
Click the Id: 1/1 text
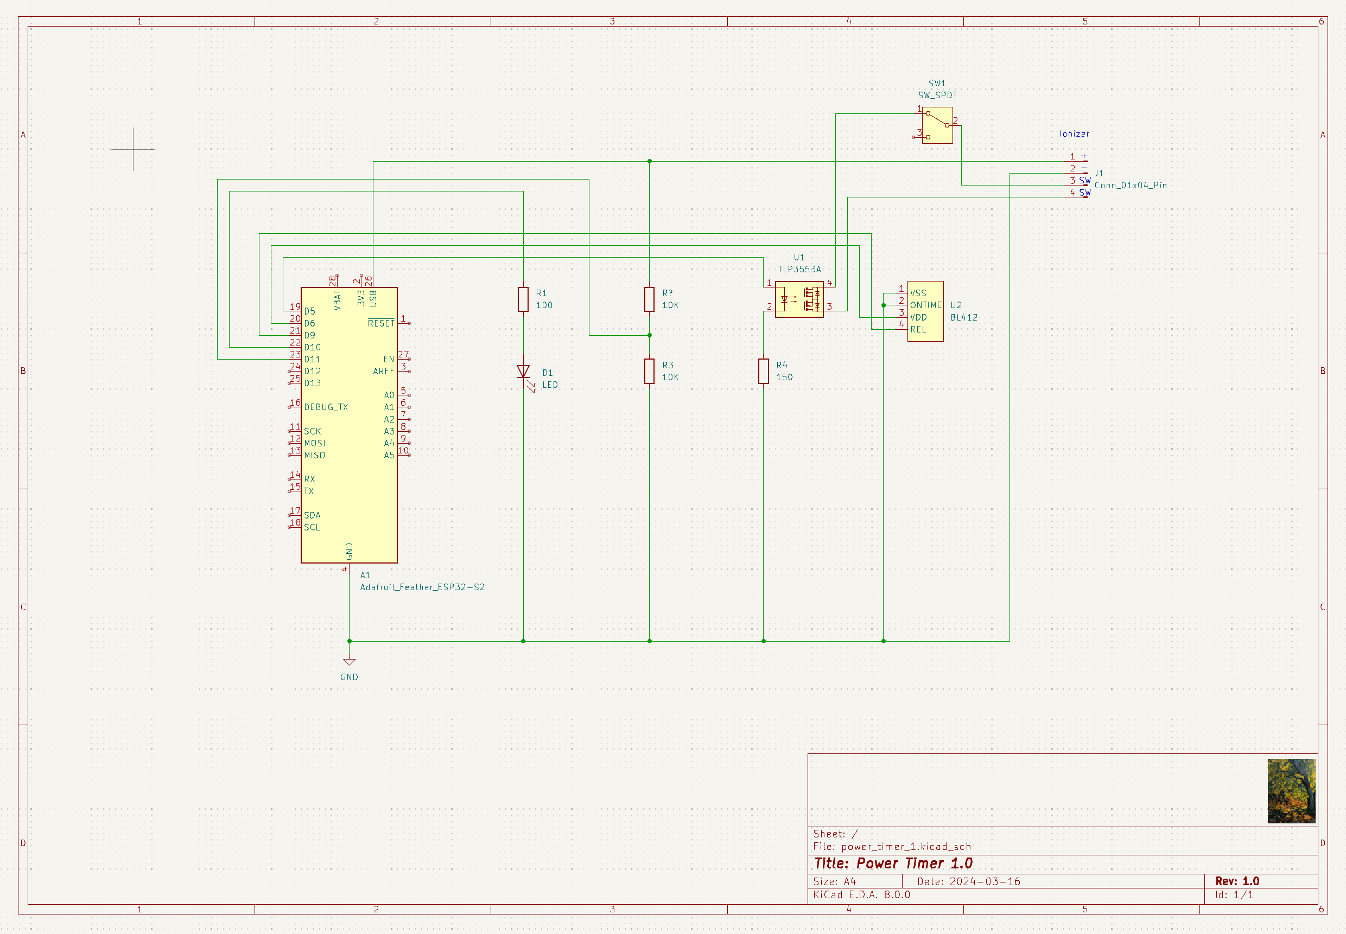(x=1234, y=895)
